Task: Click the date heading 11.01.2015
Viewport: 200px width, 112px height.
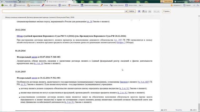Action: (20, 72)
